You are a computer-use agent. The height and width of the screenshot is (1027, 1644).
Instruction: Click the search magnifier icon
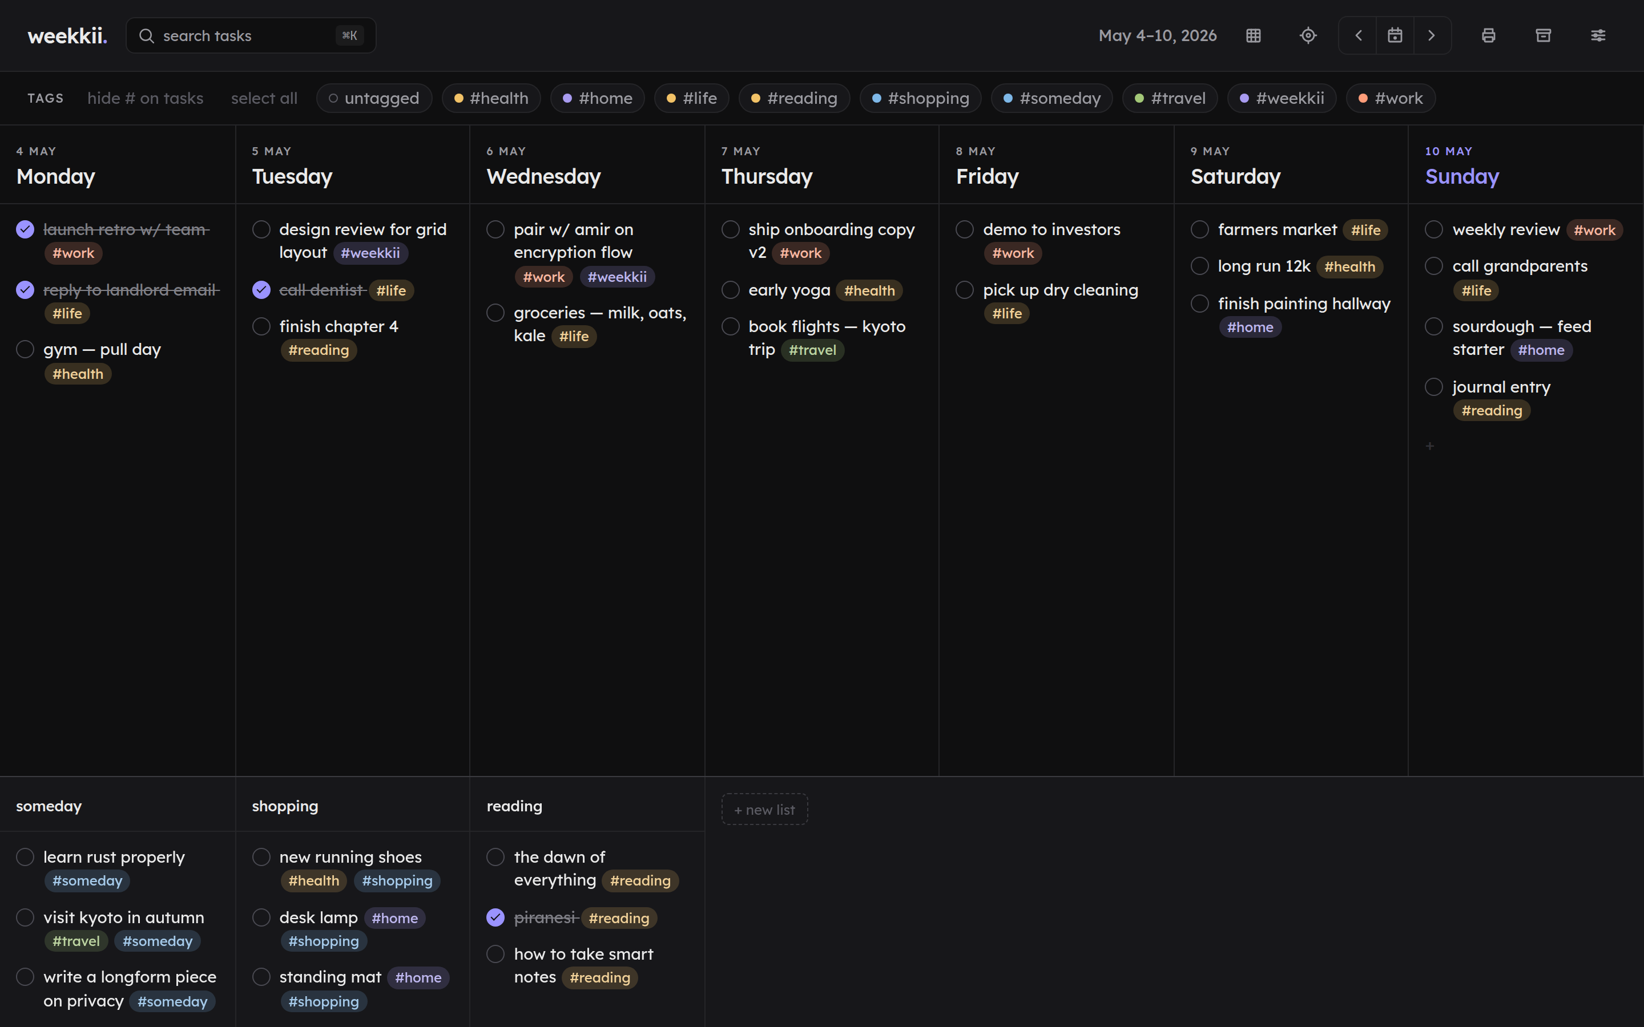coord(146,35)
